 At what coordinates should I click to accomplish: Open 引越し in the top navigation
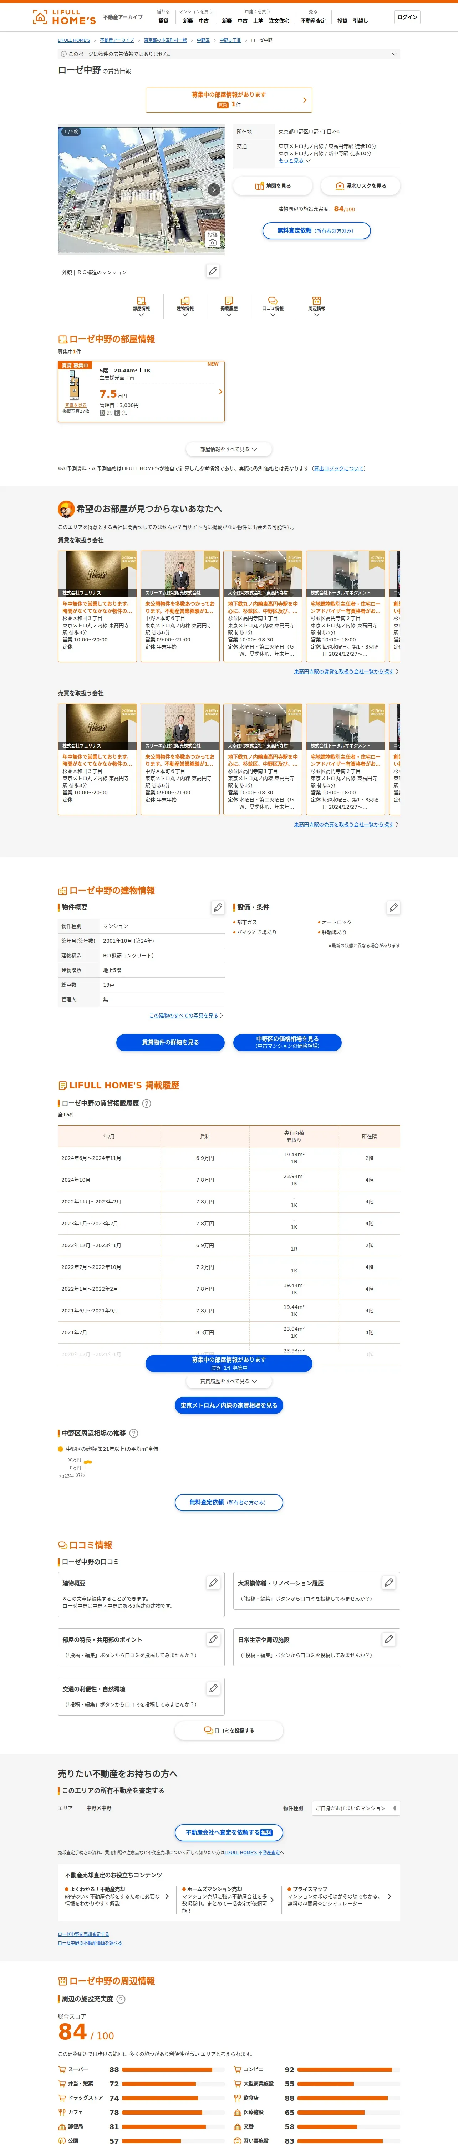click(360, 21)
